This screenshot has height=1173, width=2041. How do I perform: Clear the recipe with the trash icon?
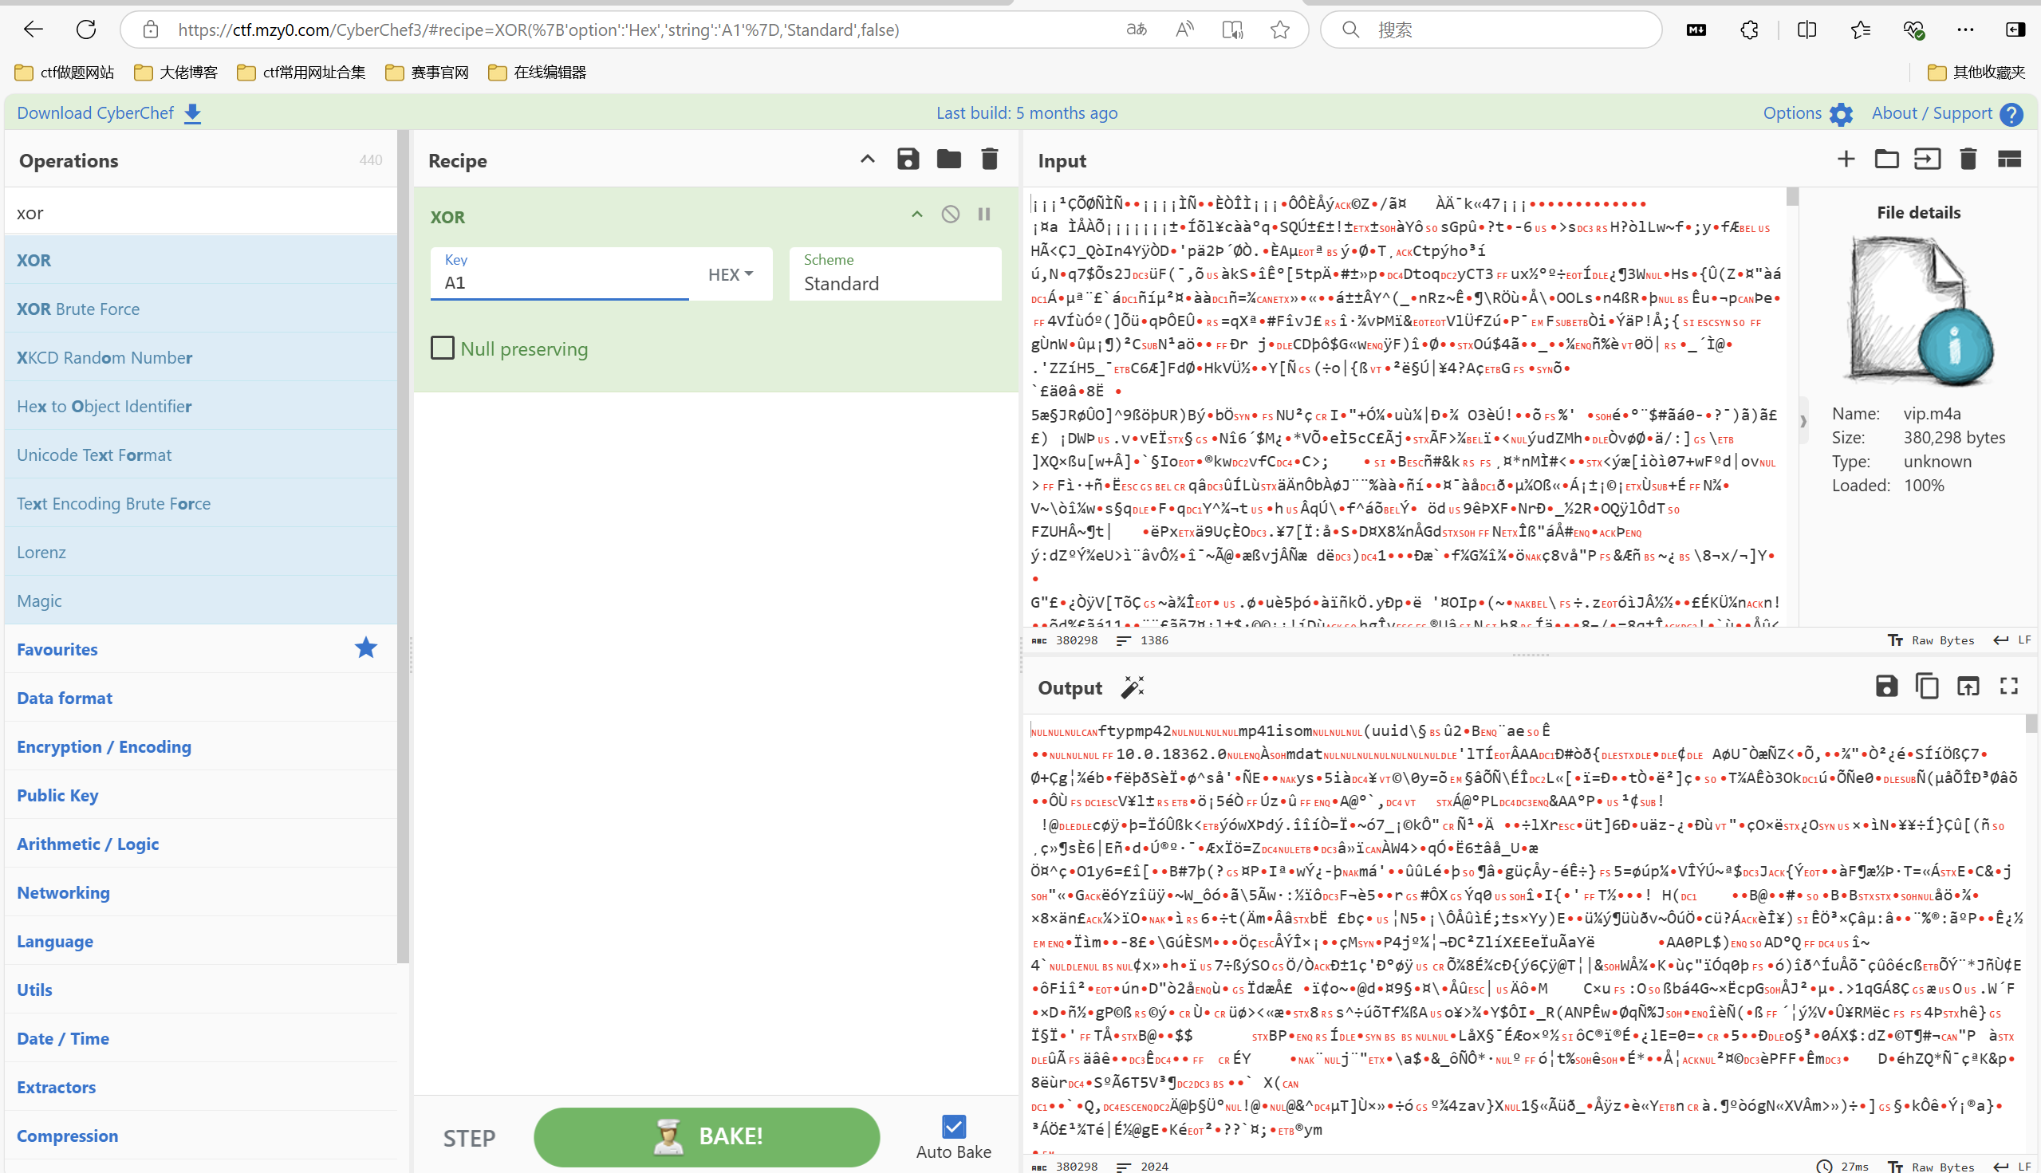(x=990, y=159)
